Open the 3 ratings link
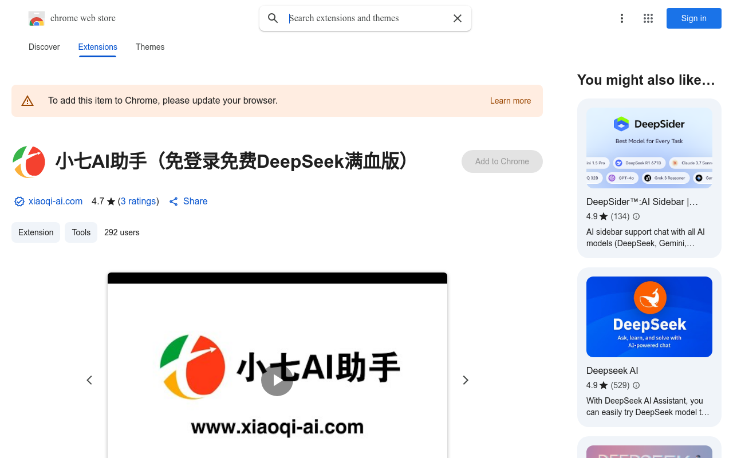This screenshot has height=458, width=733. [138, 202]
